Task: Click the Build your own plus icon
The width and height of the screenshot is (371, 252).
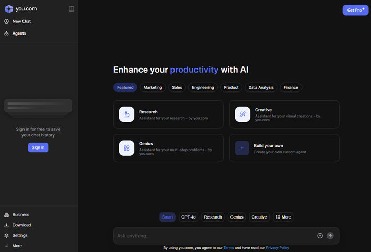Action: pyautogui.click(x=242, y=148)
